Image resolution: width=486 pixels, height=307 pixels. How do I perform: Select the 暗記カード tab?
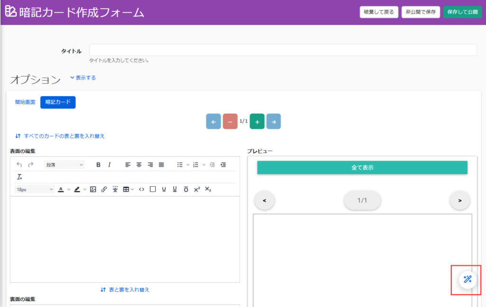[x=58, y=102]
